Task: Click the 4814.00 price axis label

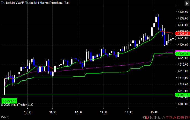Action: [x=183, y=78]
